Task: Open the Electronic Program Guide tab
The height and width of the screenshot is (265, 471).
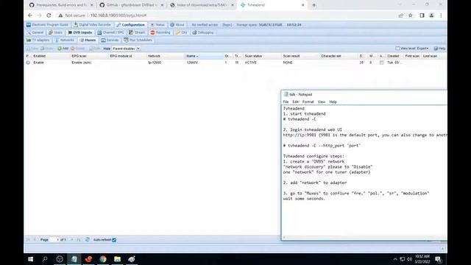Action: [x=47, y=24]
